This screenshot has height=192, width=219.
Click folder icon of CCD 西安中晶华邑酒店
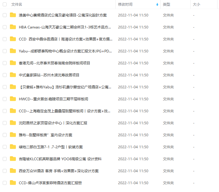tap(13, 39)
